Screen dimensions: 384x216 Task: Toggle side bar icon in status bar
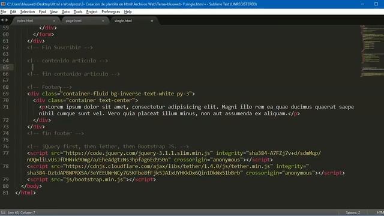(x=3, y=212)
